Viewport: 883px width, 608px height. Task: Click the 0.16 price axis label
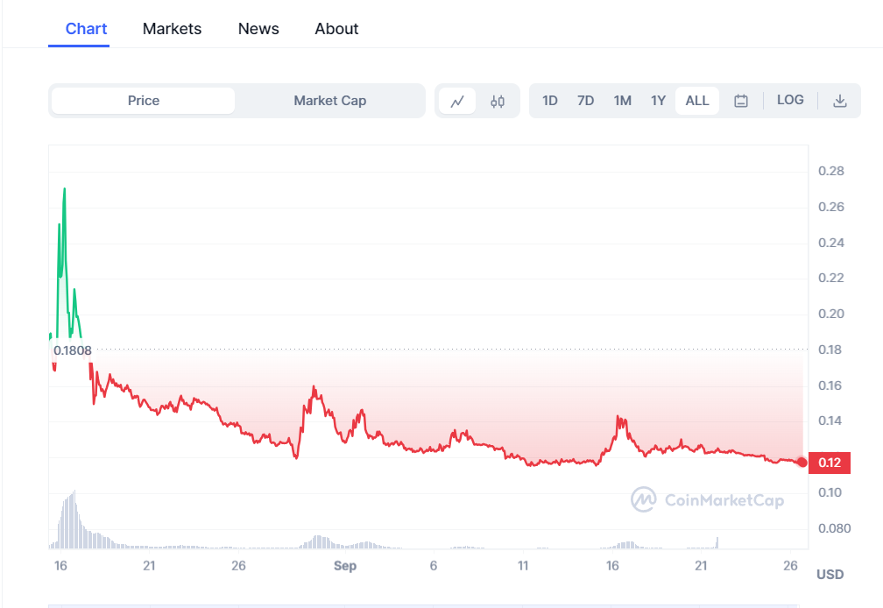pos(830,385)
